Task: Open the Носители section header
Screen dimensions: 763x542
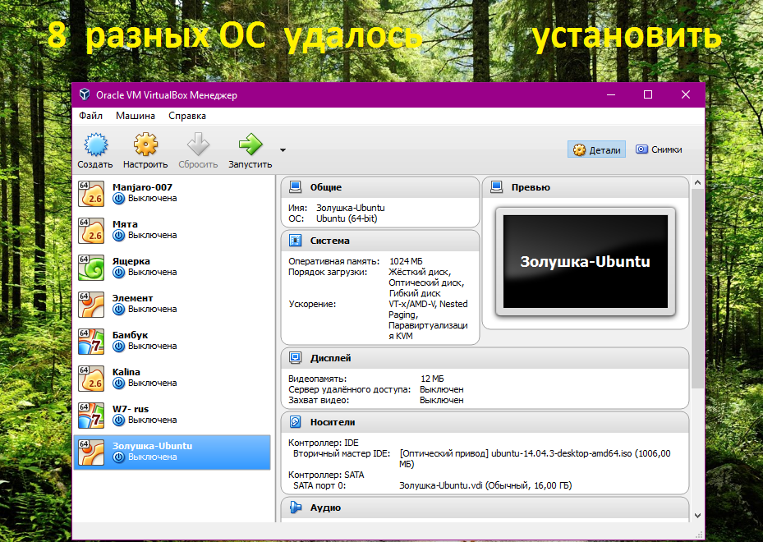Action: [x=485, y=422]
